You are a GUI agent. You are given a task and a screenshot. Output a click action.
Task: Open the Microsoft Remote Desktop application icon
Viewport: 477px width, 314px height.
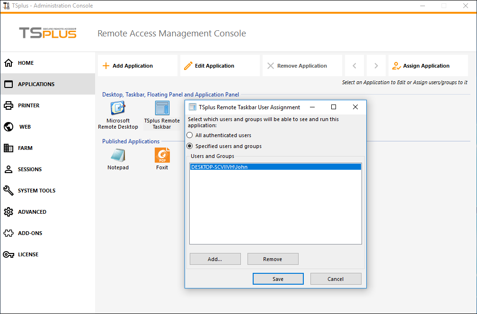click(x=118, y=109)
